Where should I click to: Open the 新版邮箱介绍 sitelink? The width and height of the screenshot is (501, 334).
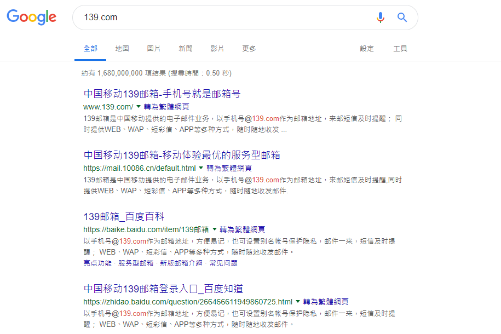coord(181,263)
